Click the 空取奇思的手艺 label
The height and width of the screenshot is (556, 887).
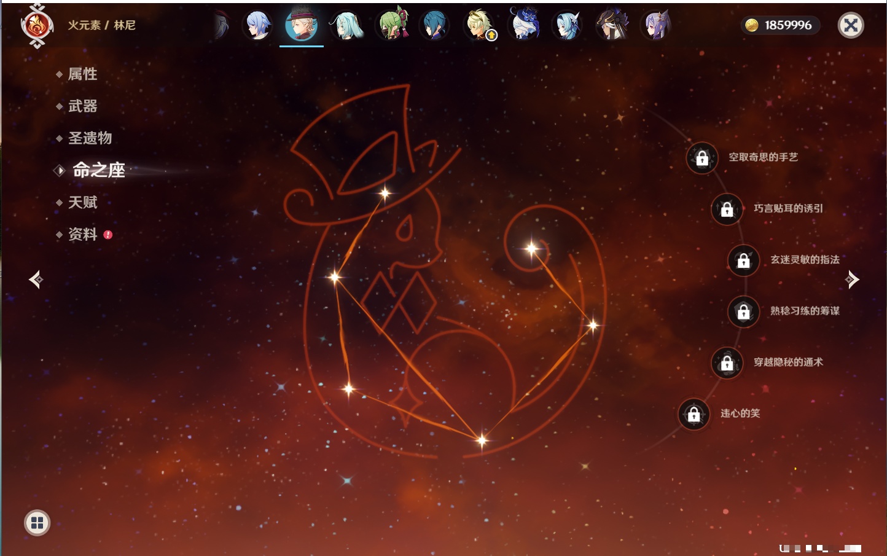coord(764,157)
